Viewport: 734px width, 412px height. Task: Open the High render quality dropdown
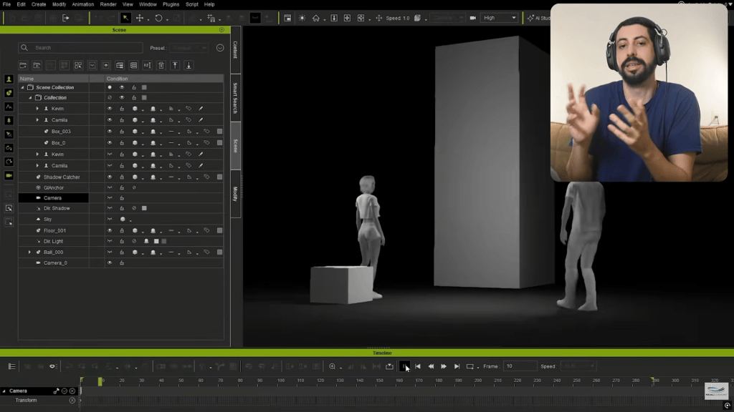499,18
